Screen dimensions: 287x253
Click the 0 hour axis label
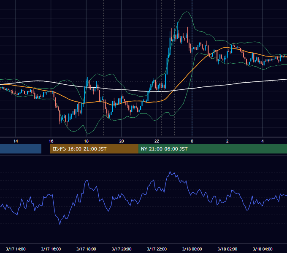click(192, 141)
